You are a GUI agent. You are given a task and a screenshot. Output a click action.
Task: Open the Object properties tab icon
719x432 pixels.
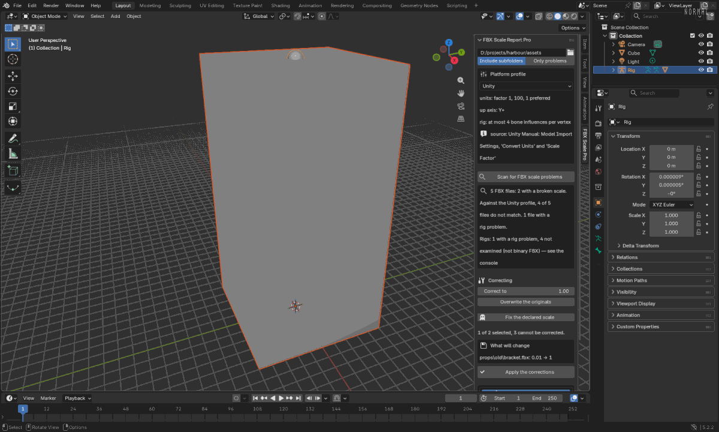click(598, 203)
